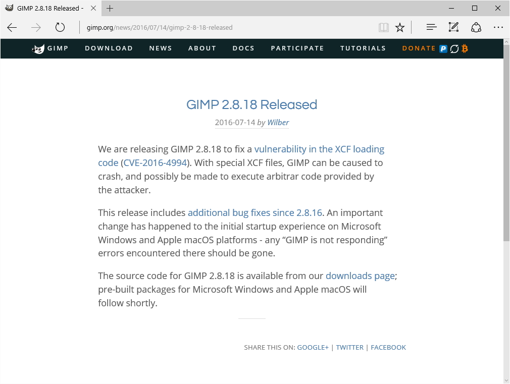Click the recurring donation arrows icon
510x384 pixels.
click(454, 48)
